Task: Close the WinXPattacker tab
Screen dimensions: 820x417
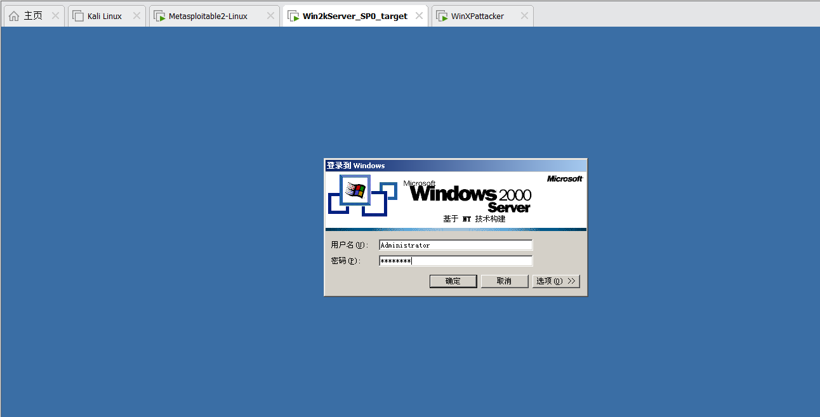Action: click(524, 16)
